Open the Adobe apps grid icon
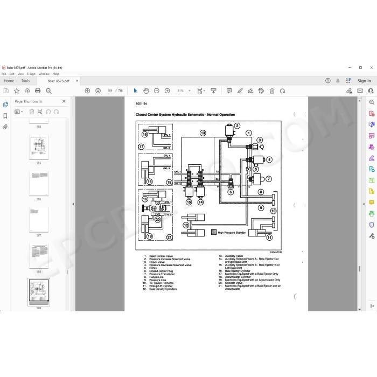The height and width of the screenshot is (377, 377). point(348,81)
